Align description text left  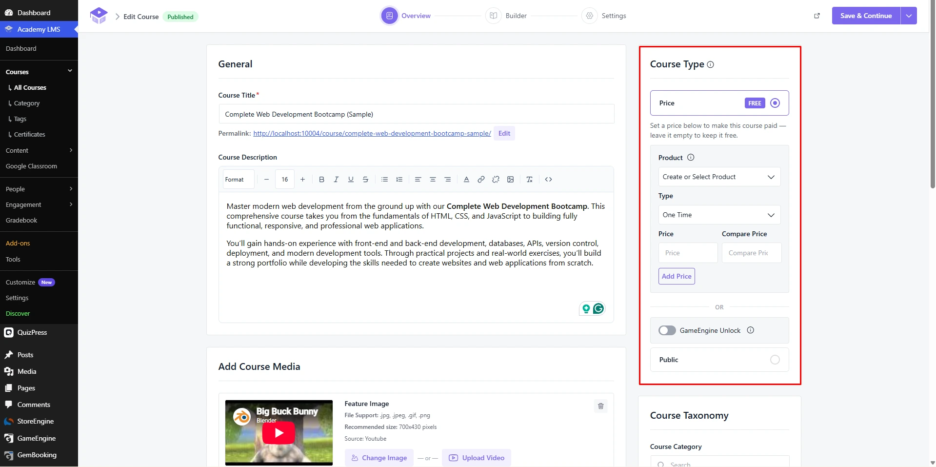[418, 180]
